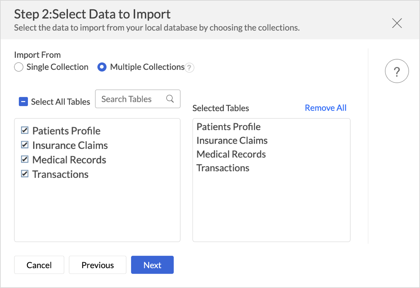Viewport: 420px width, 288px height.
Task: Toggle the Select All Tables checkbox
Action: pos(23,102)
